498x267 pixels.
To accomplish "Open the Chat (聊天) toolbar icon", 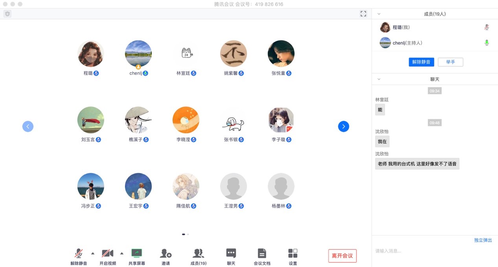I will (231, 253).
